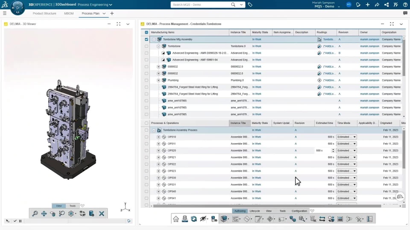410x230 pixels.
Task: Switch to the MBOM tab
Action: click(x=69, y=13)
